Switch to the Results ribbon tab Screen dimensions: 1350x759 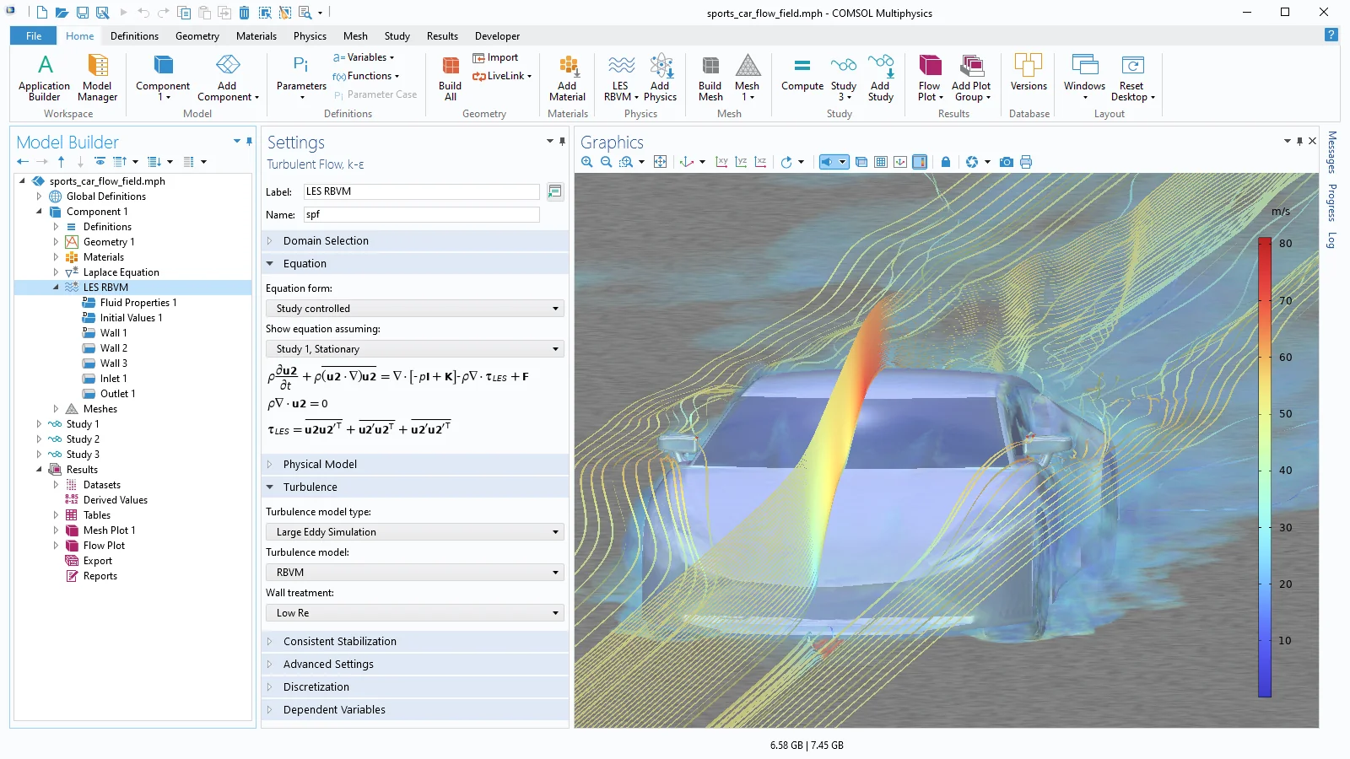[x=442, y=36]
